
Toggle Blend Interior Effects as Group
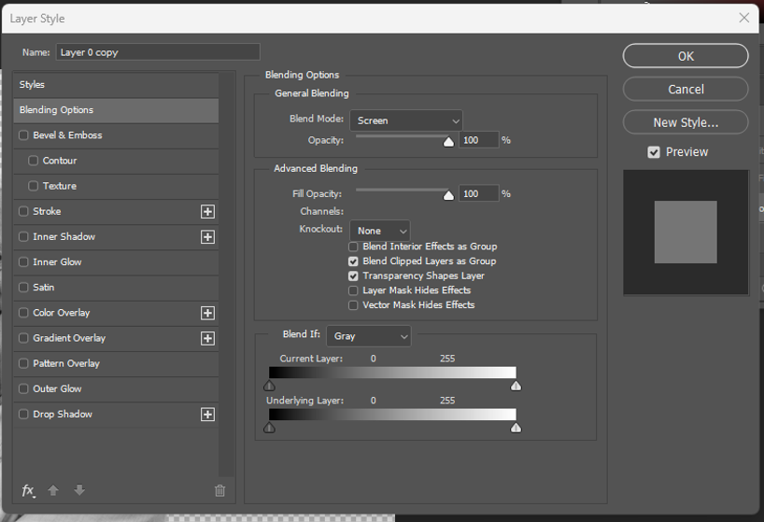coord(353,247)
